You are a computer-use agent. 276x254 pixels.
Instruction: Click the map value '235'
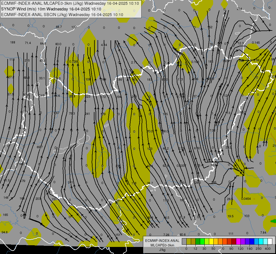[x=118, y=166]
